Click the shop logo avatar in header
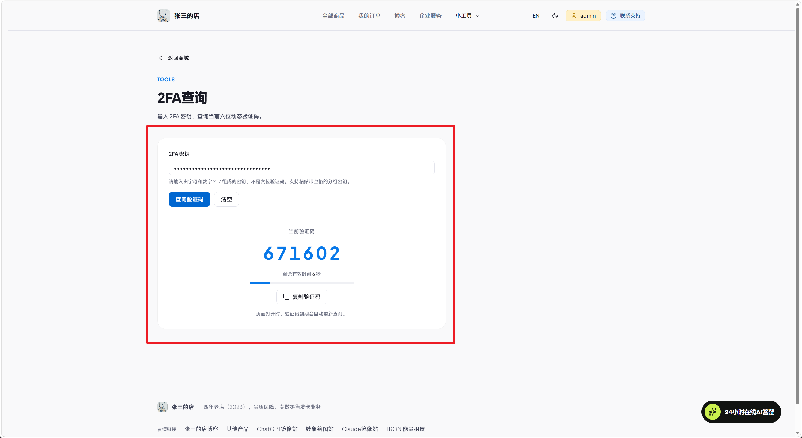This screenshot has width=802, height=438. (163, 15)
